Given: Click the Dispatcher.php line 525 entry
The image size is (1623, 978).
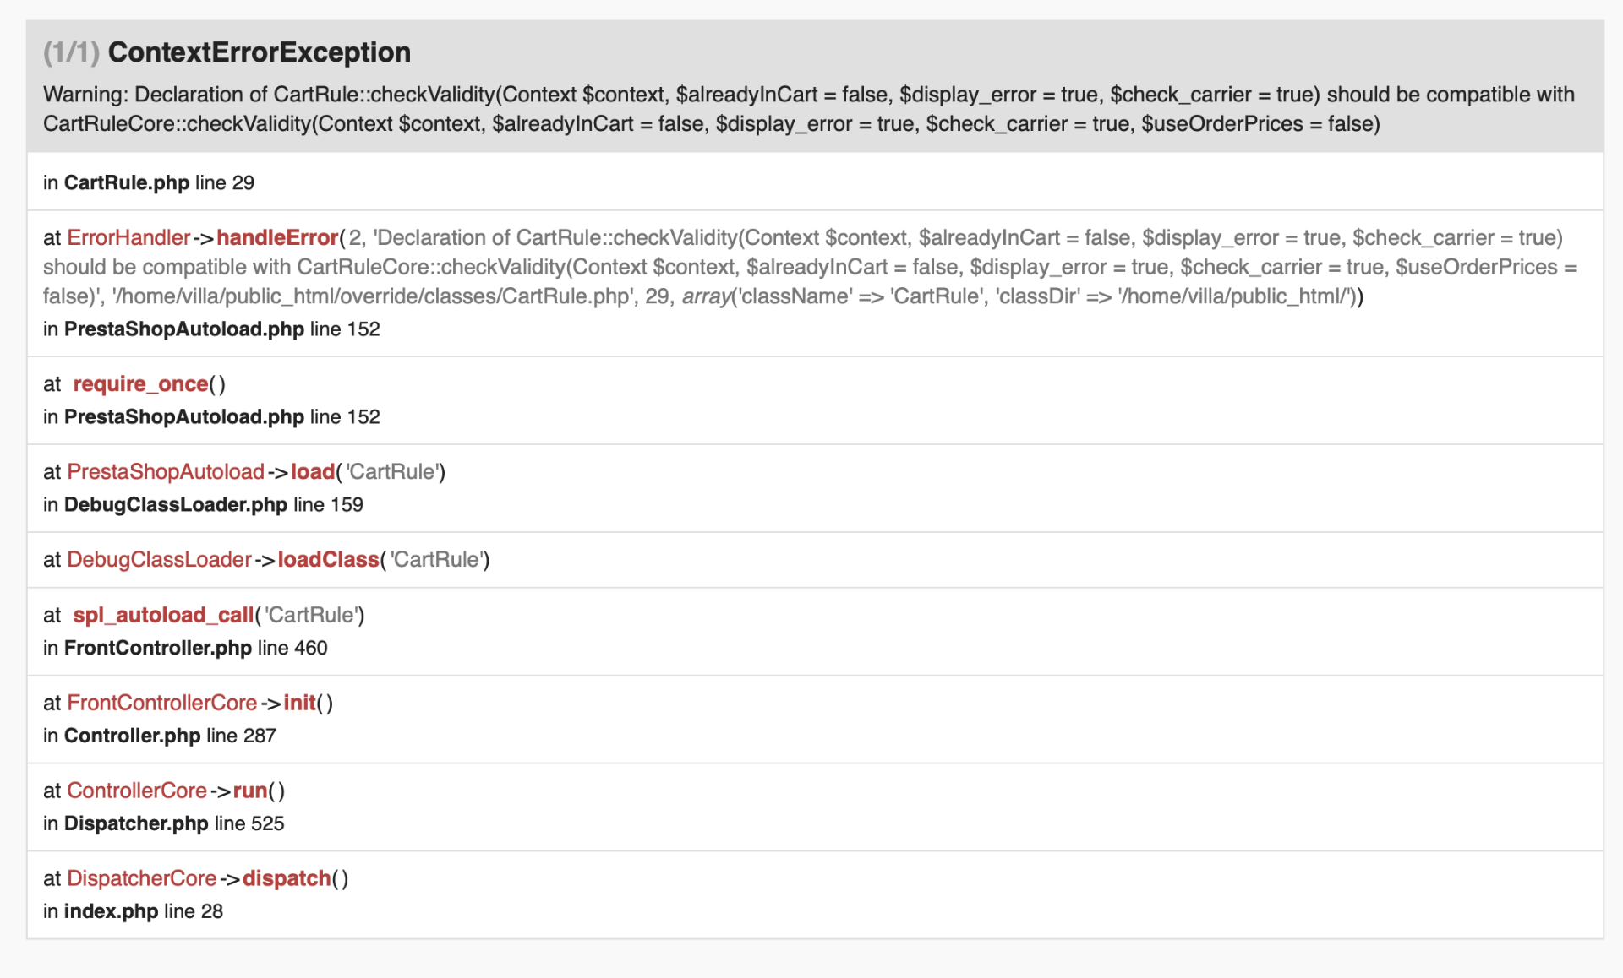Looking at the screenshot, I should pyautogui.click(x=163, y=823).
